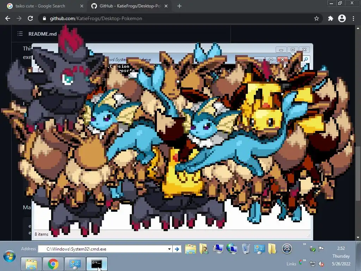Click page scrollbar up arrow
361x271 pixels.
click(358, 28)
